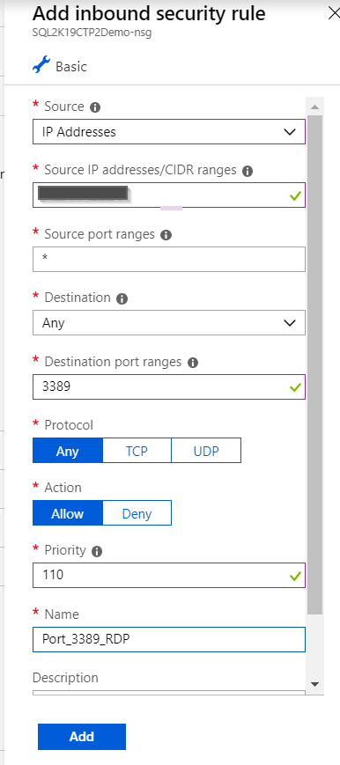Select the Any protocol option
Image resolution: width=340 pixels, height=765 pixels.
[x=68, y=451]
